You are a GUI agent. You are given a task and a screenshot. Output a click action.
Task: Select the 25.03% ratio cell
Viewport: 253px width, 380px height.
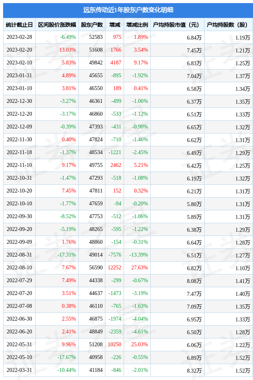point(139,345)
